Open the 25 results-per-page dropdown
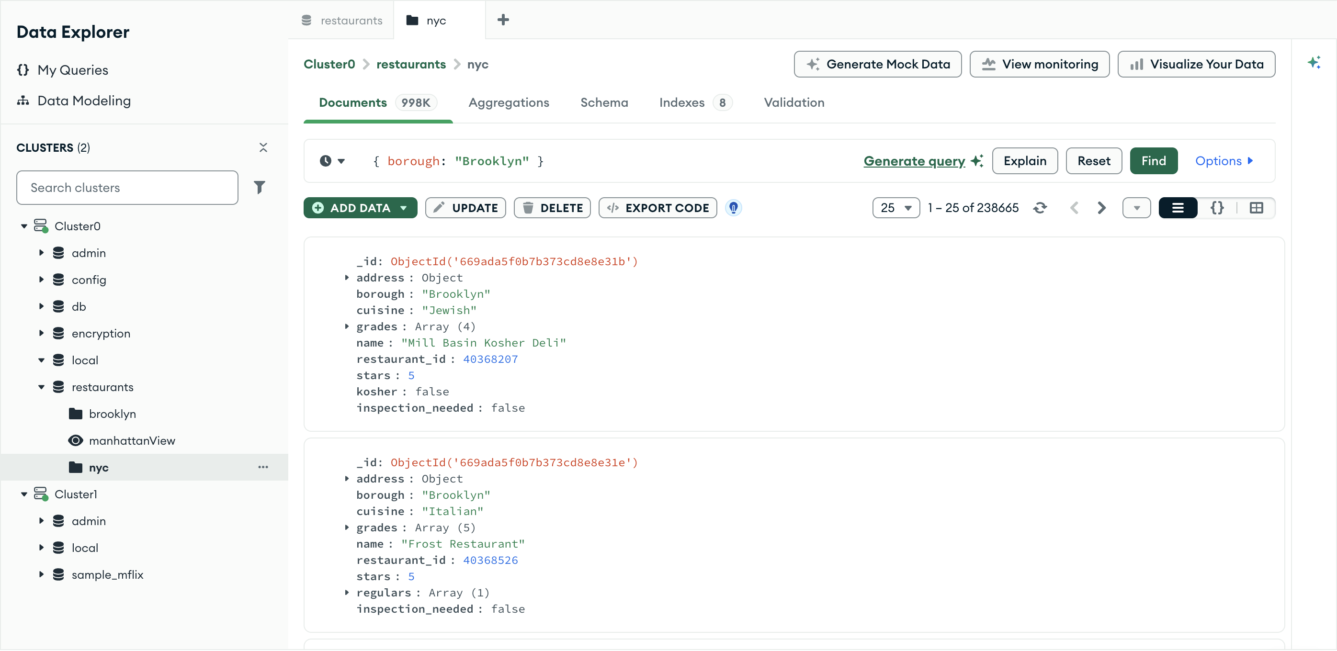The image size is (1337, 651). [x=896, y=207]
